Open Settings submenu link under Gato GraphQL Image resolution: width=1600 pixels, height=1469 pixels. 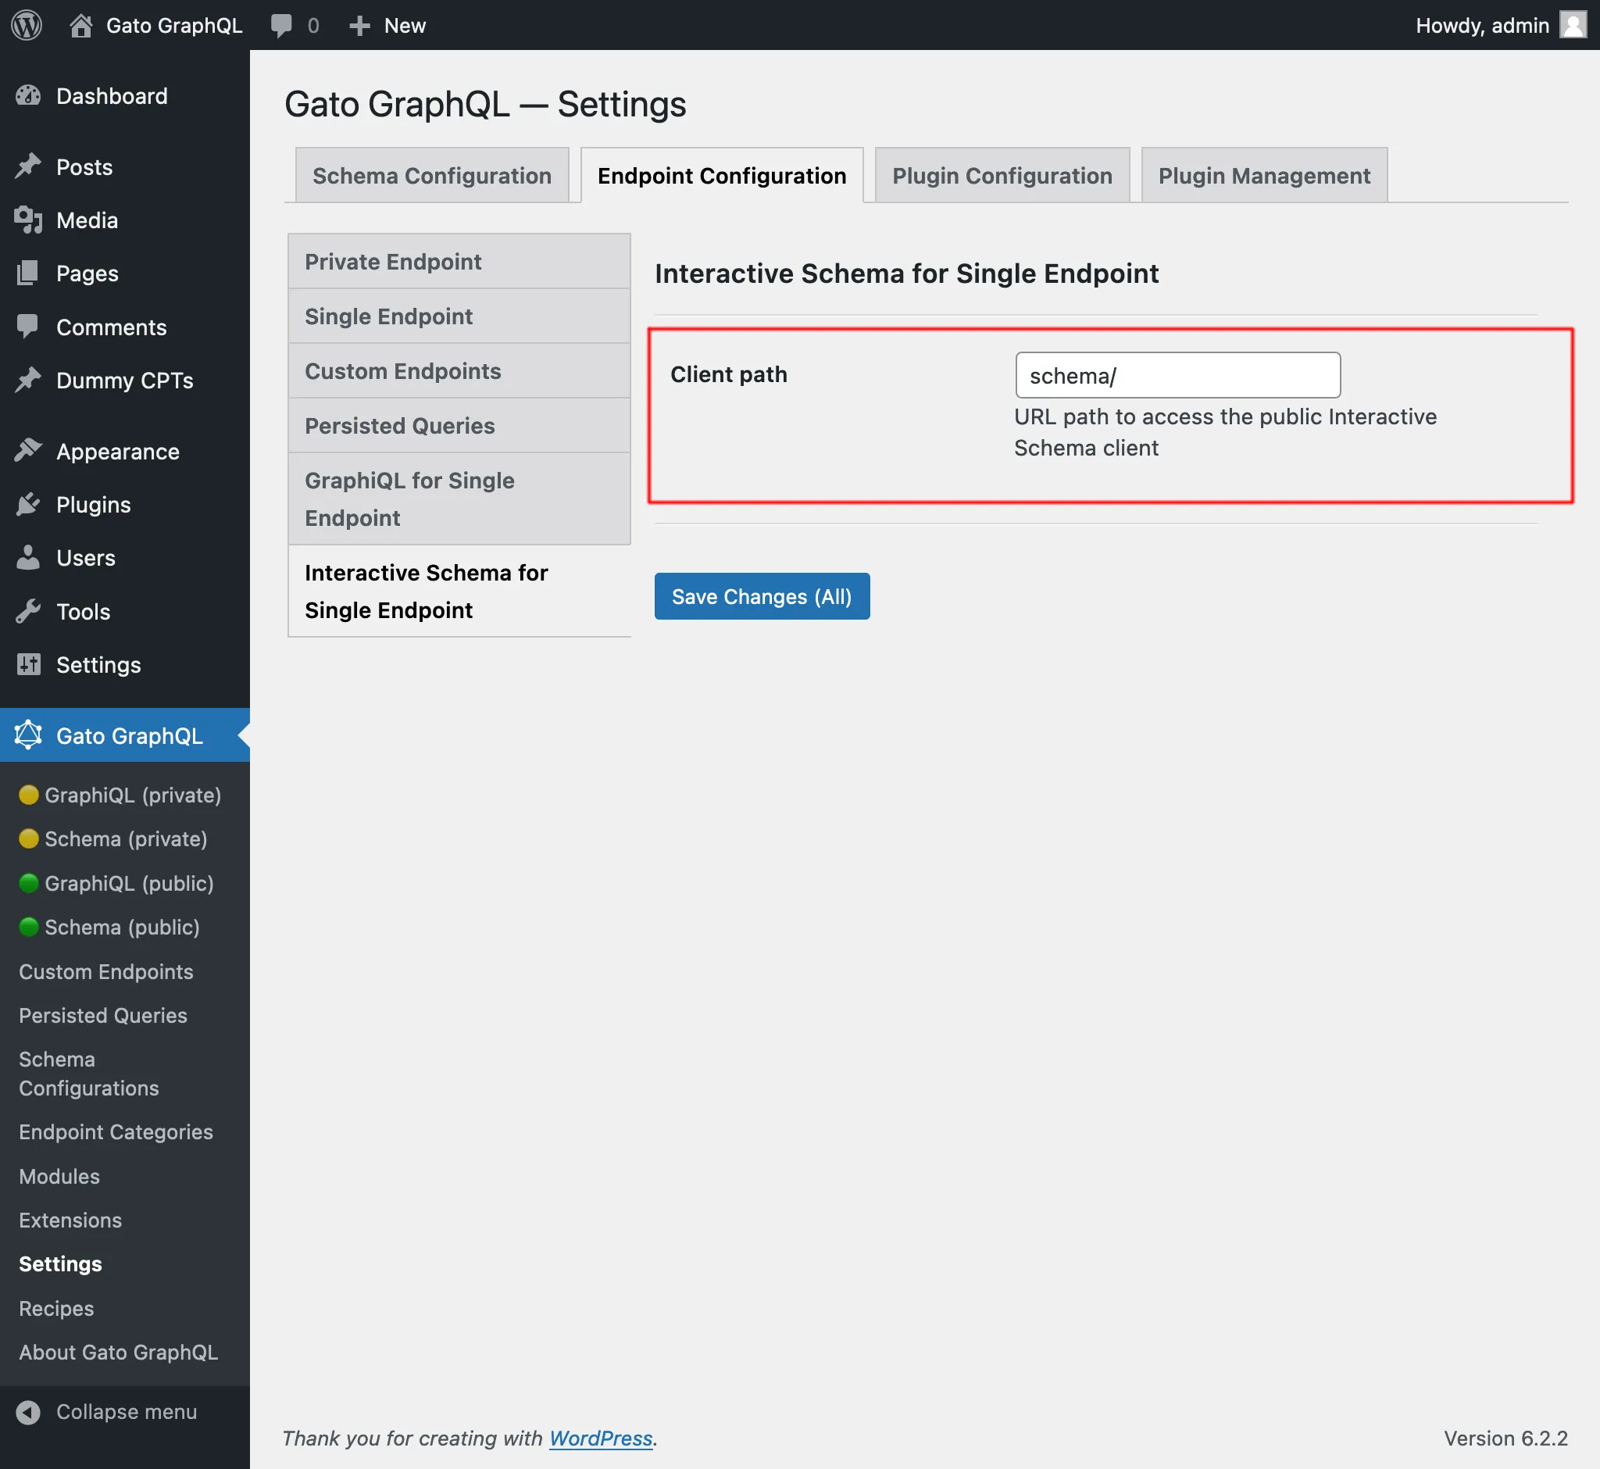click(60, 1264)
